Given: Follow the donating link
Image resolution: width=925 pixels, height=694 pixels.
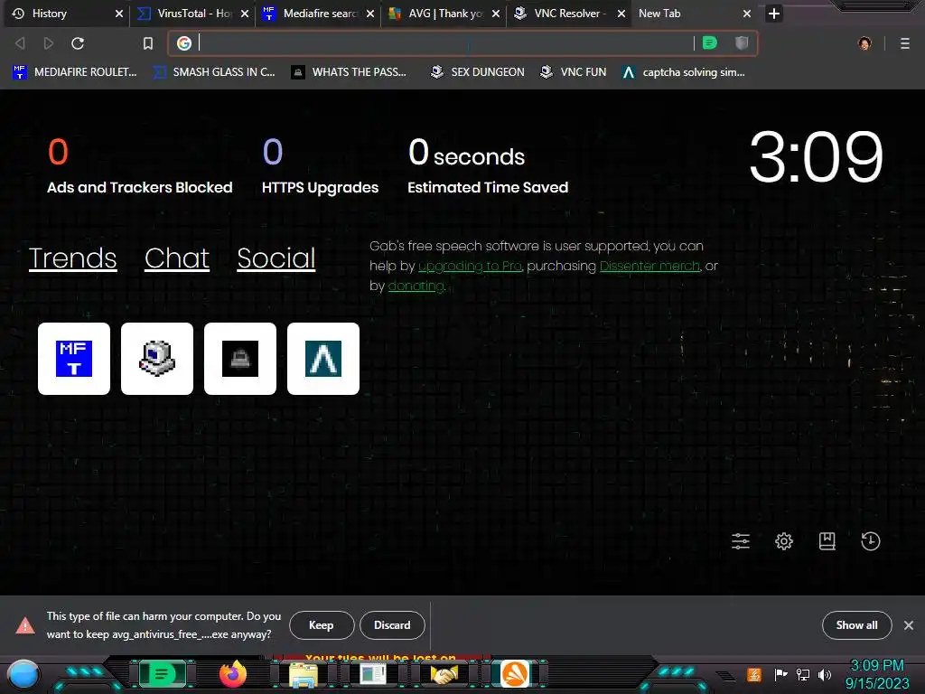Looking at the screenshot, I should pos(416,286).
